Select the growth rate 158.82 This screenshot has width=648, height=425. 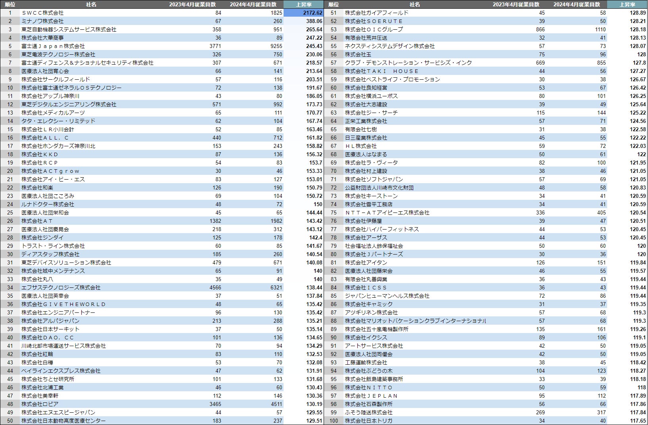314,146
